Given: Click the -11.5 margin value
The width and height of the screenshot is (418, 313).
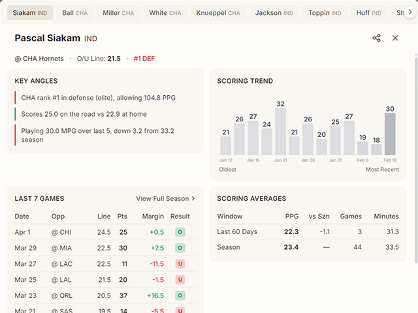Looking at the screenshot, I should click(x=157, y=263).
